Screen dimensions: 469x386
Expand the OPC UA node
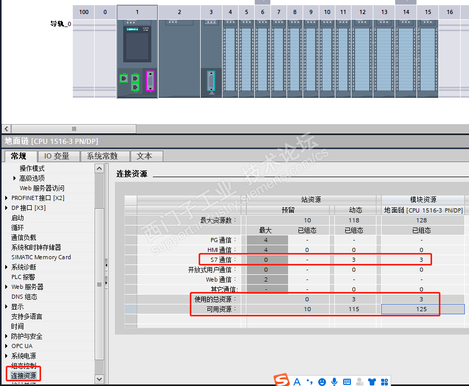(6, 346)
